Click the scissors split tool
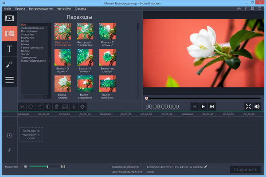Image resolution: width=266 pixels, height=177 pixels. pyautogui.click(x=22, y=107)
